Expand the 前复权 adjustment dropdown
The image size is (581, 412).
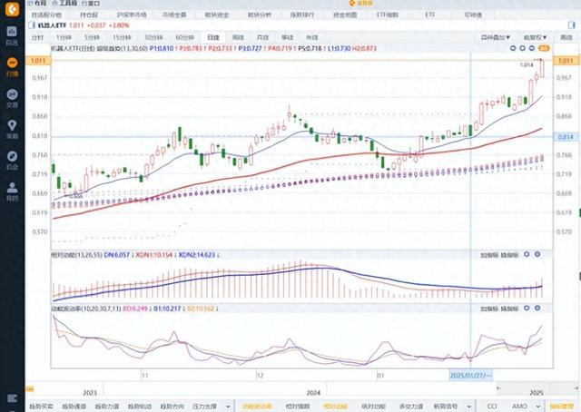click(535, 37)
